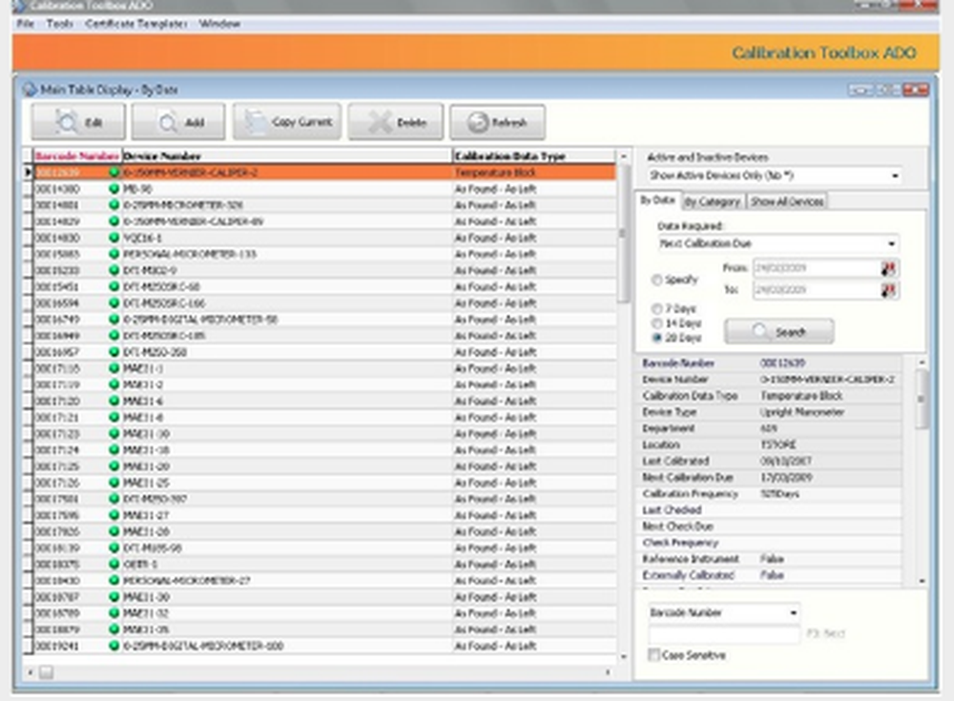The height and width of the screenshot is (701, 954).
Task: Open the Window menu
Action: pos(219,24)
